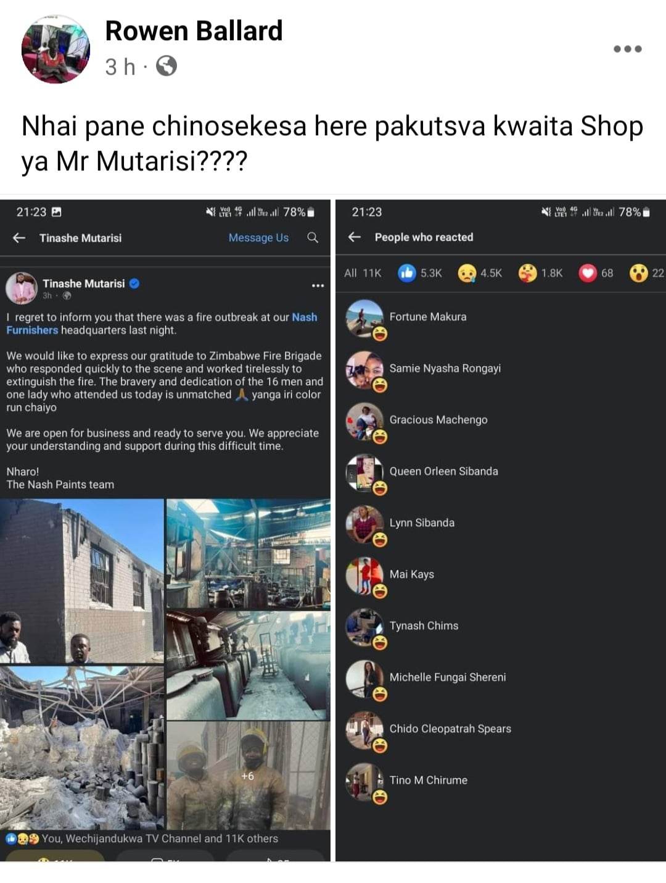Viewport: 666px width, 883px height.
Task: Click the Message Us button
Action: (x=258, y=238)
